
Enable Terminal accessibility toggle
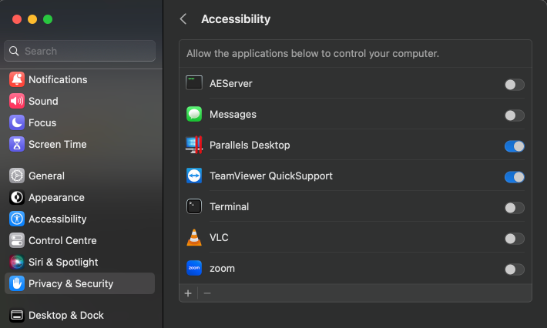(x=514, y=208)
